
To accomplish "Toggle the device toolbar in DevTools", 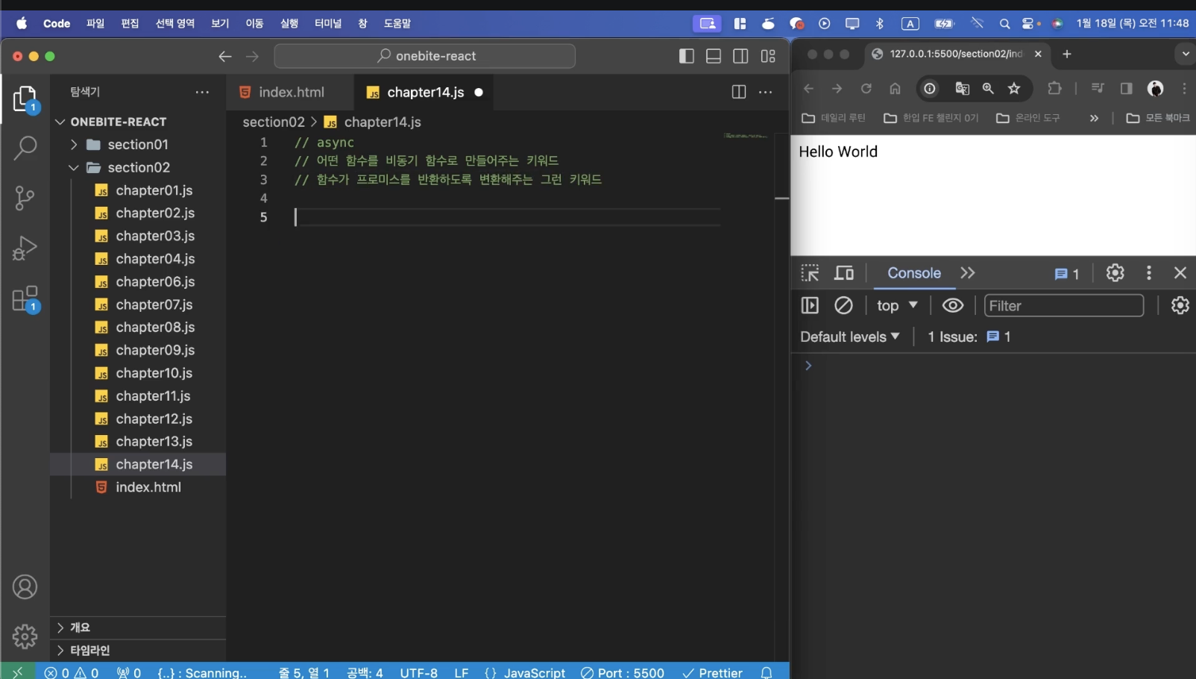I will tap(844, 273).
